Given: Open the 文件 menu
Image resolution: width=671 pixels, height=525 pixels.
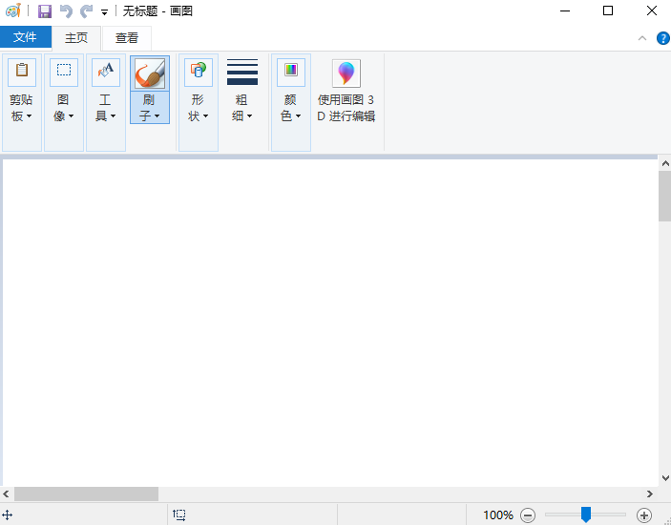Looking at the screenshot, I should click(25, 37).
